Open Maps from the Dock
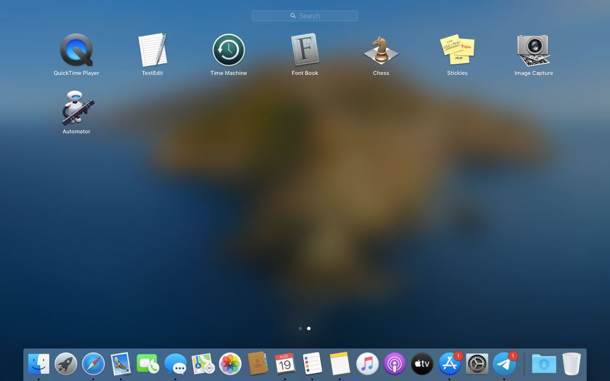This screenshot has width=610, height=381. pos(203,364)
